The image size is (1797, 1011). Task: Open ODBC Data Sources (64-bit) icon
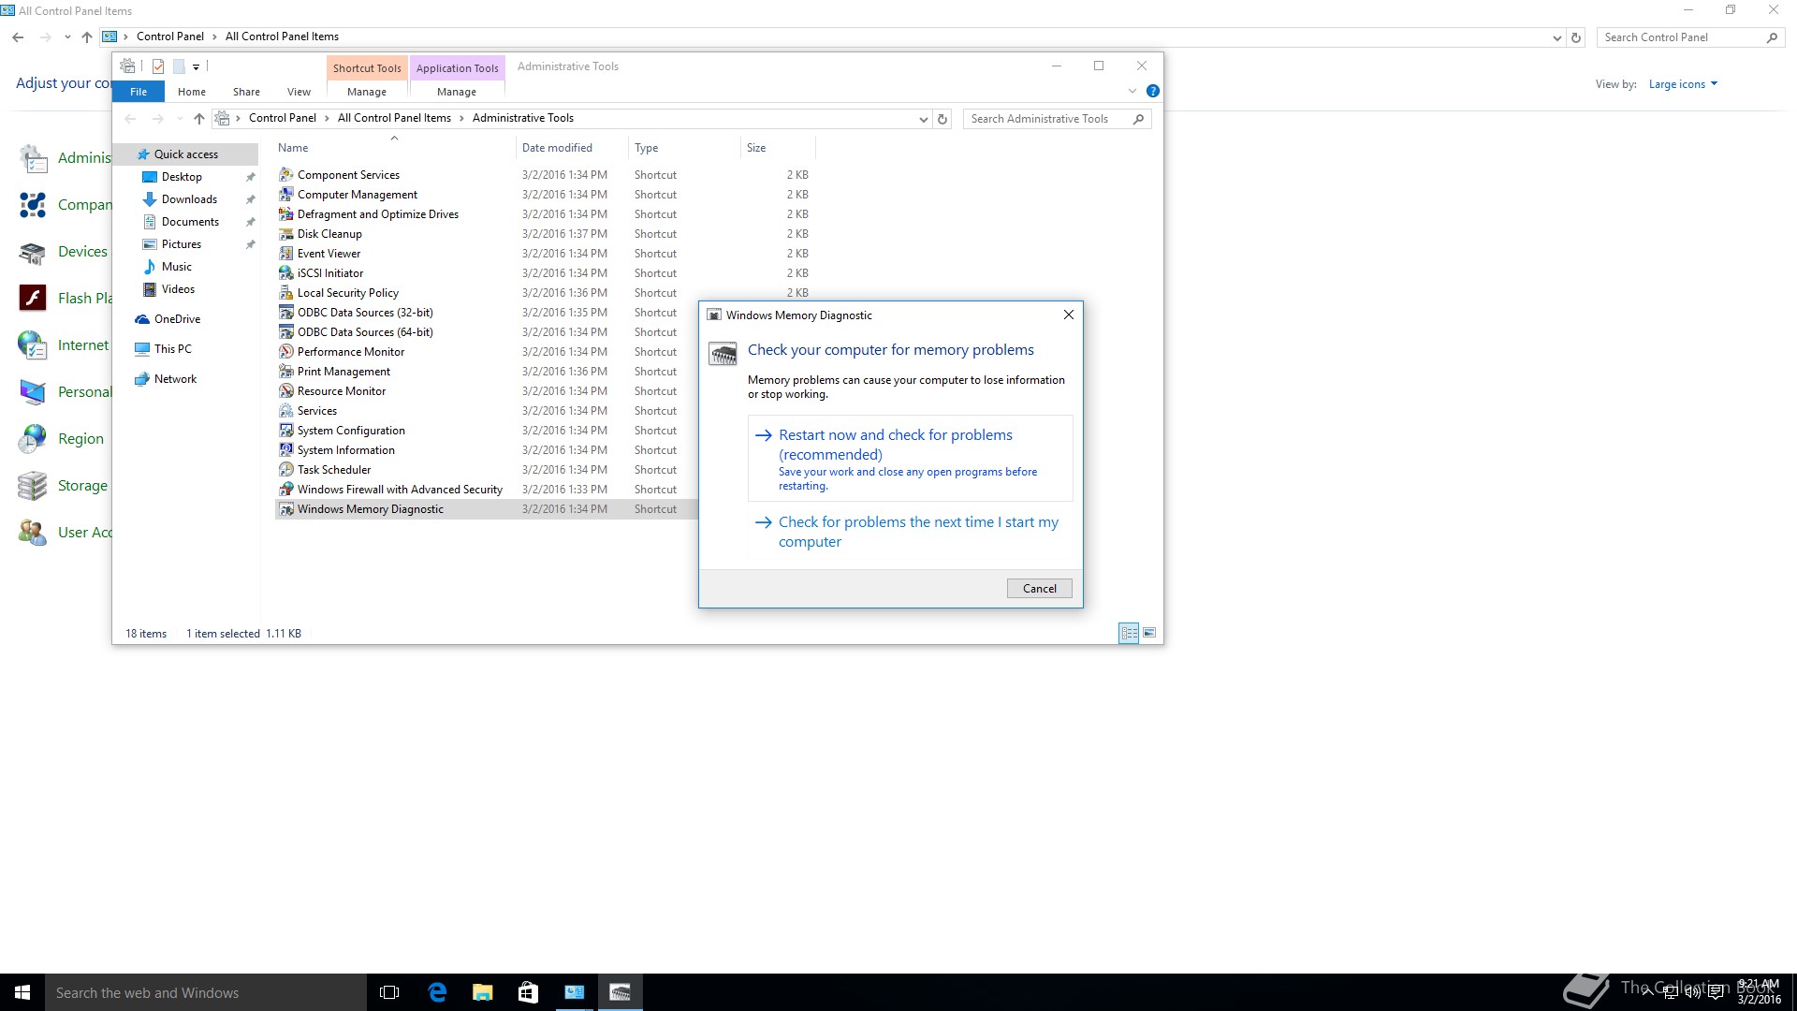286,332
